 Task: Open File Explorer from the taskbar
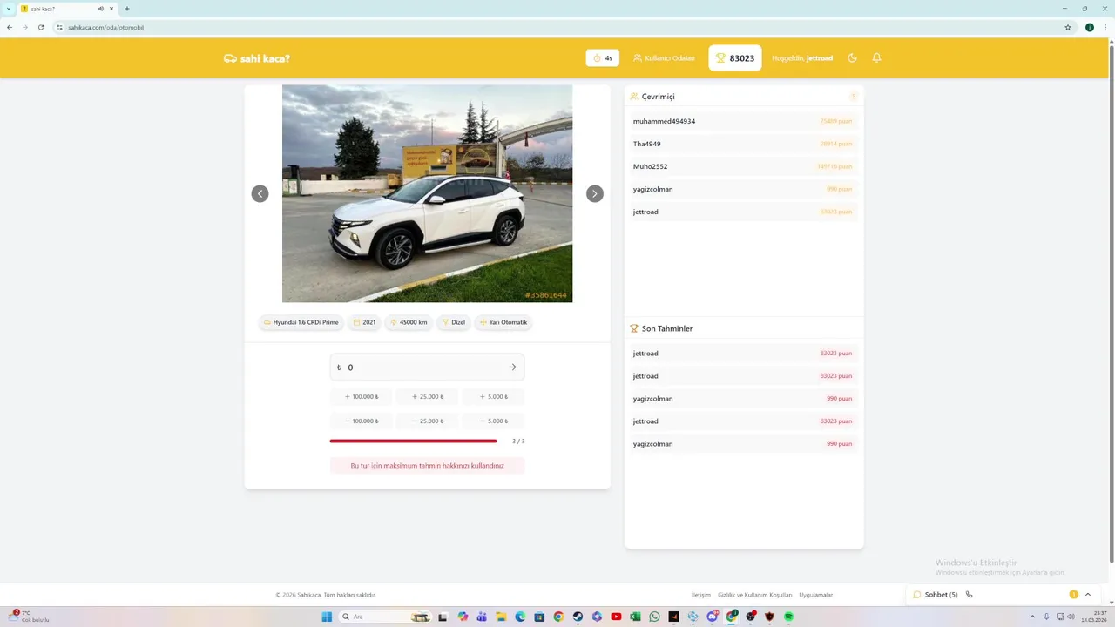point(501,617)
